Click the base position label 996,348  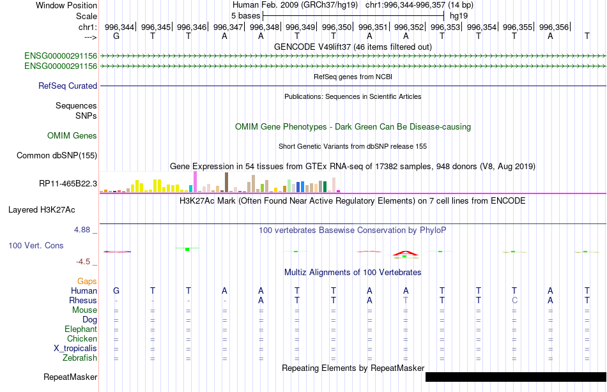click(x=265, y=27)
